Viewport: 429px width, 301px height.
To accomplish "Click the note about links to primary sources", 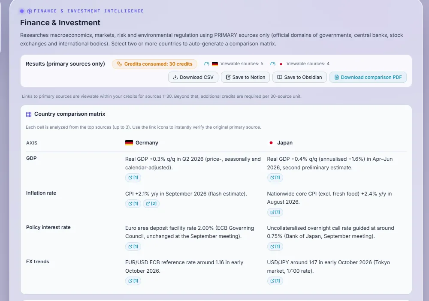I will [161, 96].
